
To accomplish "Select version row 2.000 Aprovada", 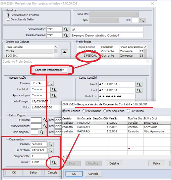I will click(x=116, y=127).
